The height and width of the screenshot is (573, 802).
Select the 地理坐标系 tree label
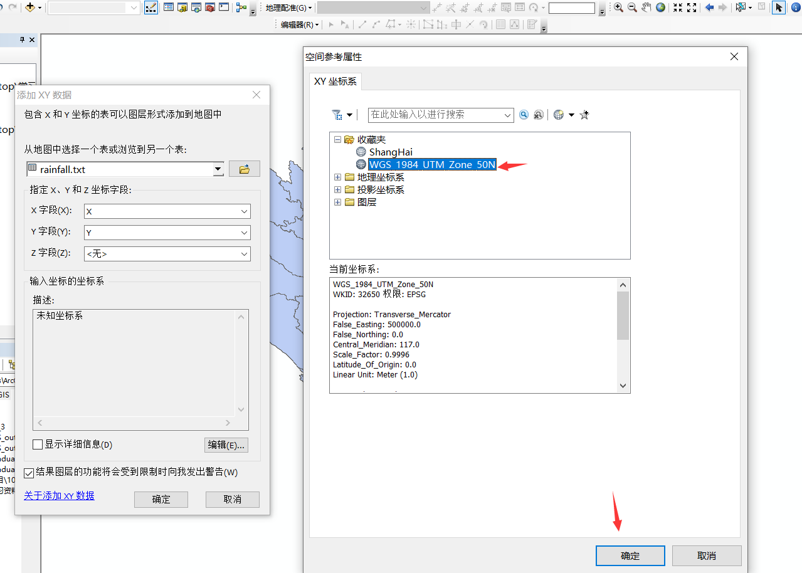381,177
